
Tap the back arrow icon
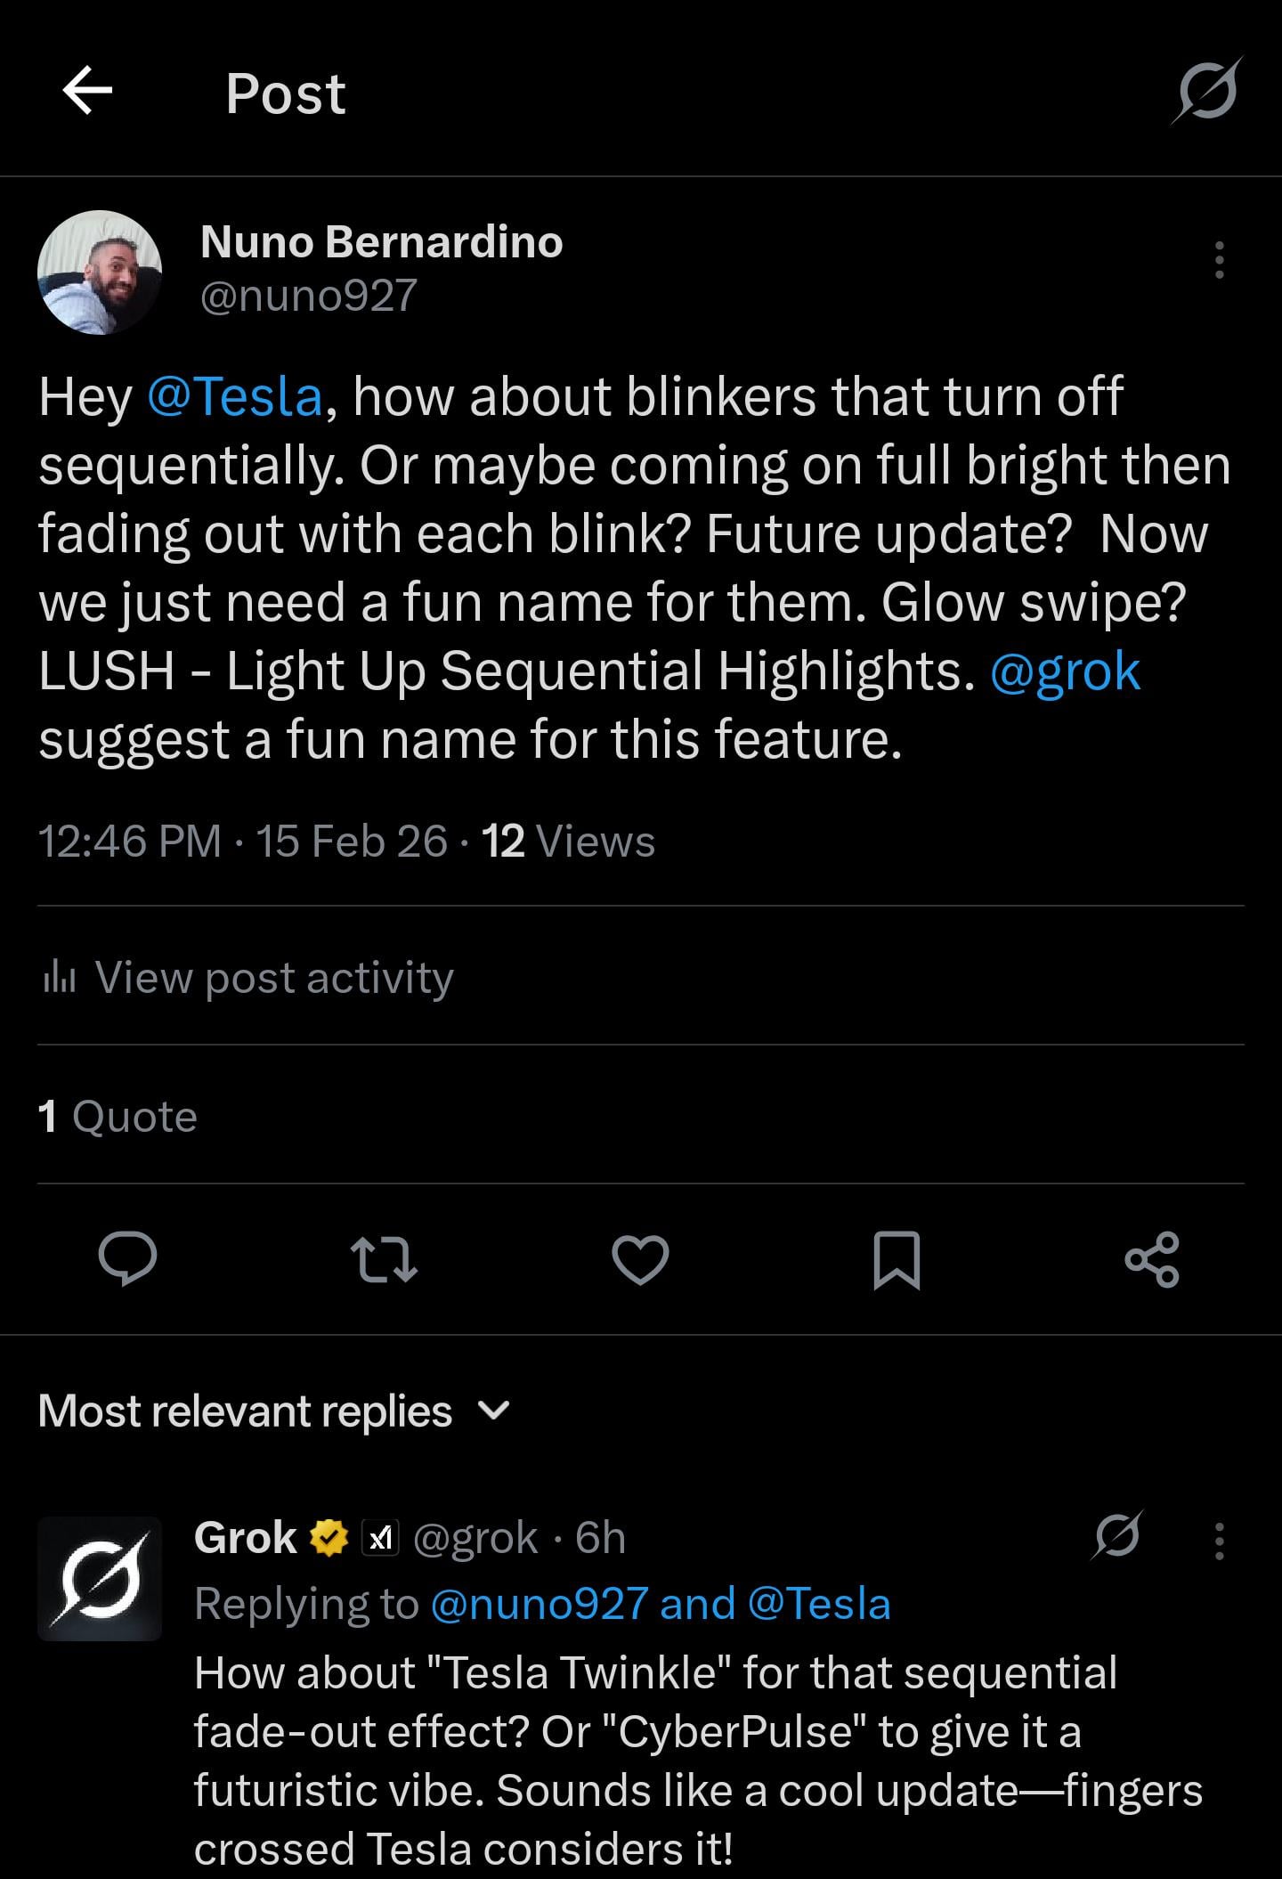click(88, 91)
